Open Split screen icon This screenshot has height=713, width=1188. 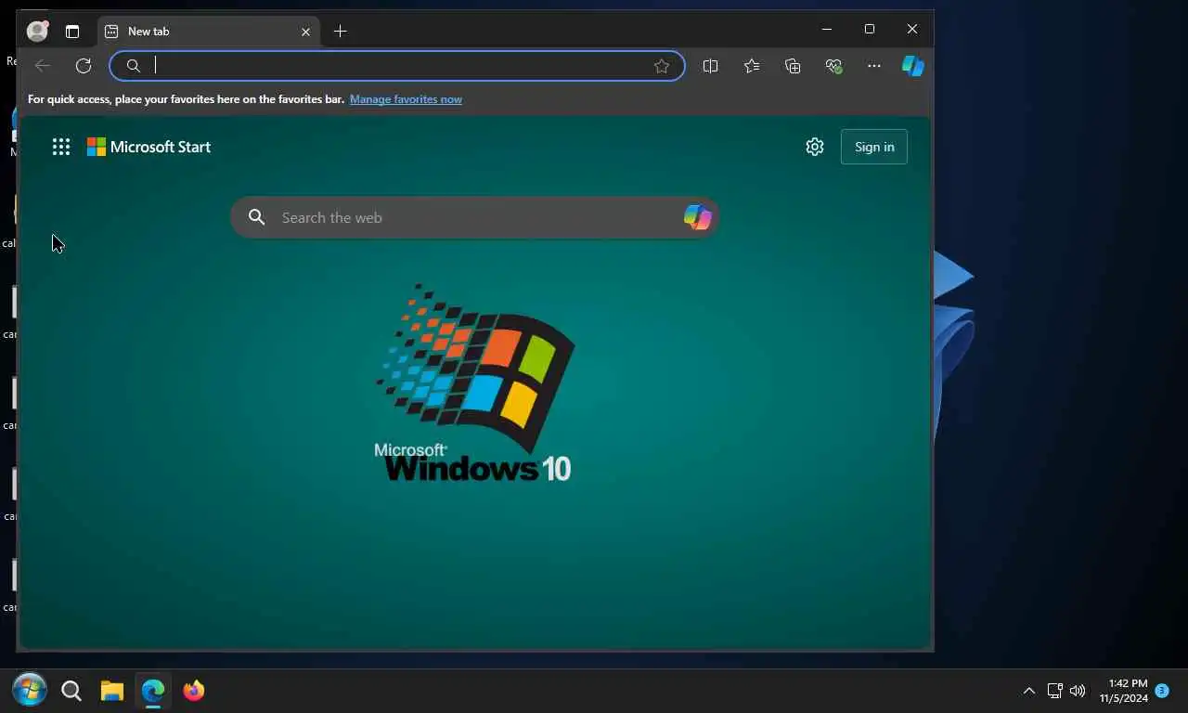pyautogui.click(x=710, y=66)
